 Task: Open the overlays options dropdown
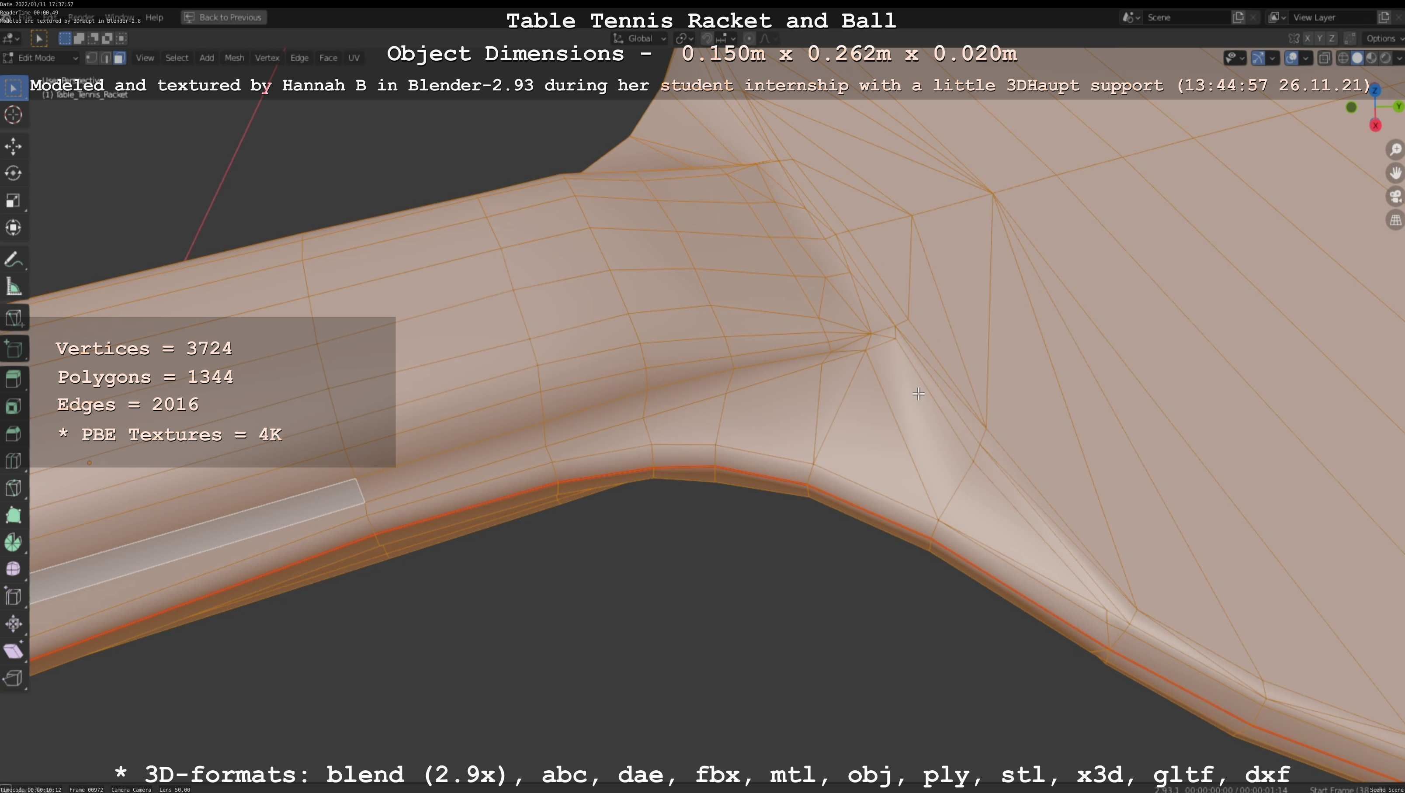pyautogui.click(x=1305, y=58)
